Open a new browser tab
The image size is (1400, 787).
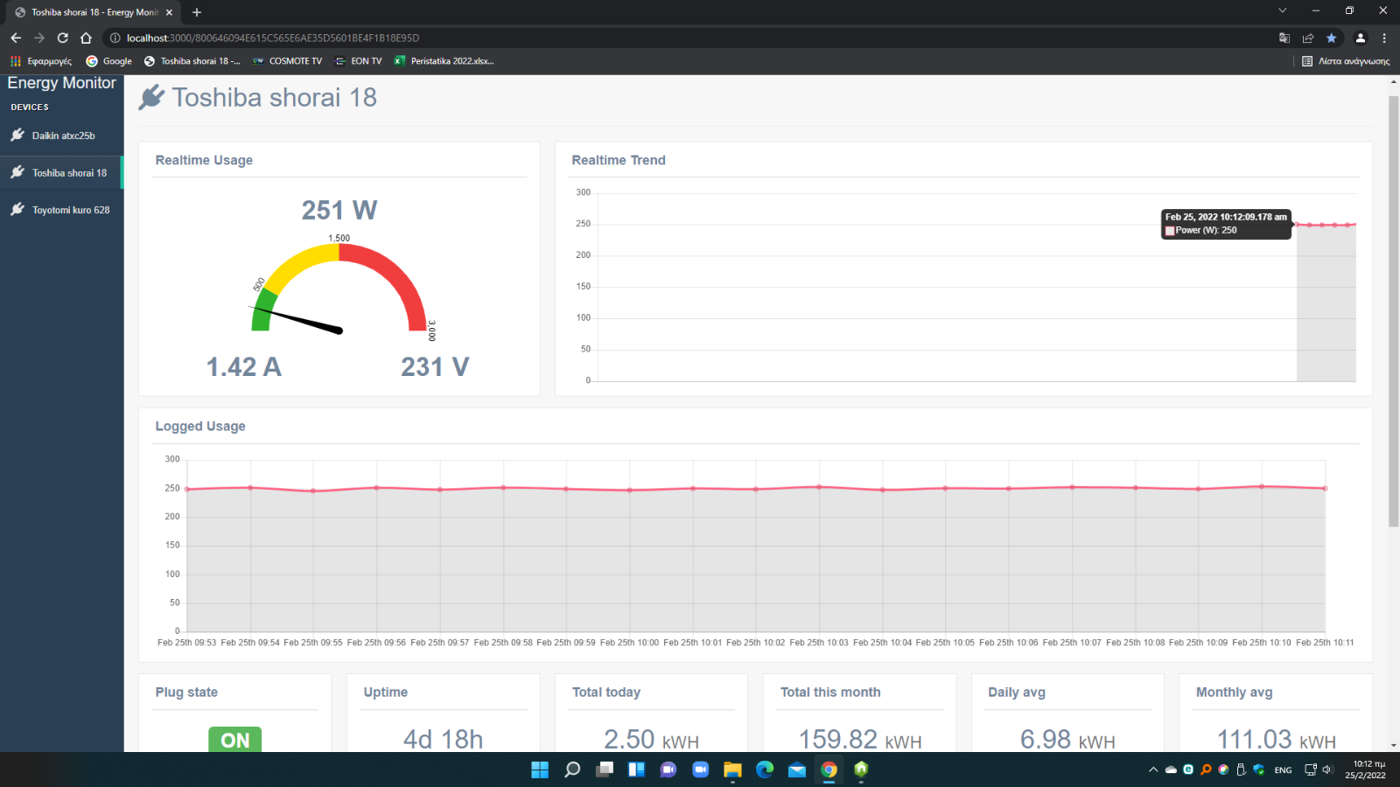(x=197, y=12)
